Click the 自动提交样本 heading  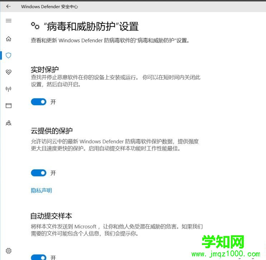(51, 216)
